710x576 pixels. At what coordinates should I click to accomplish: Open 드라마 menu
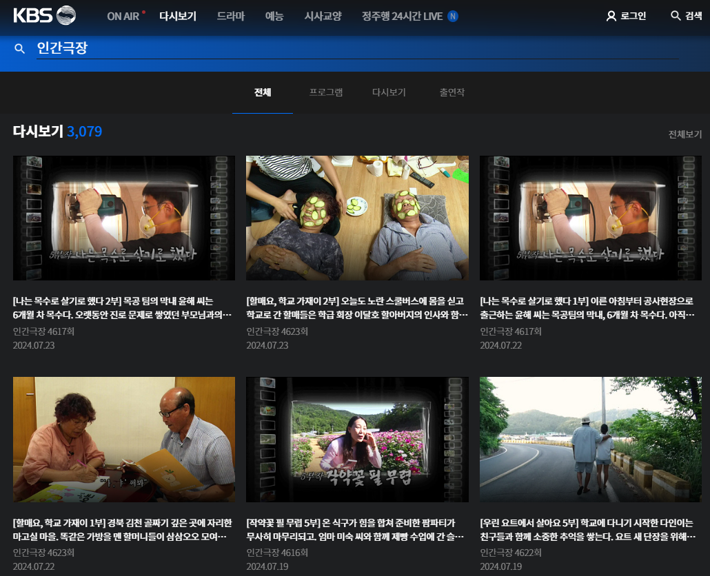coord(230,17)
